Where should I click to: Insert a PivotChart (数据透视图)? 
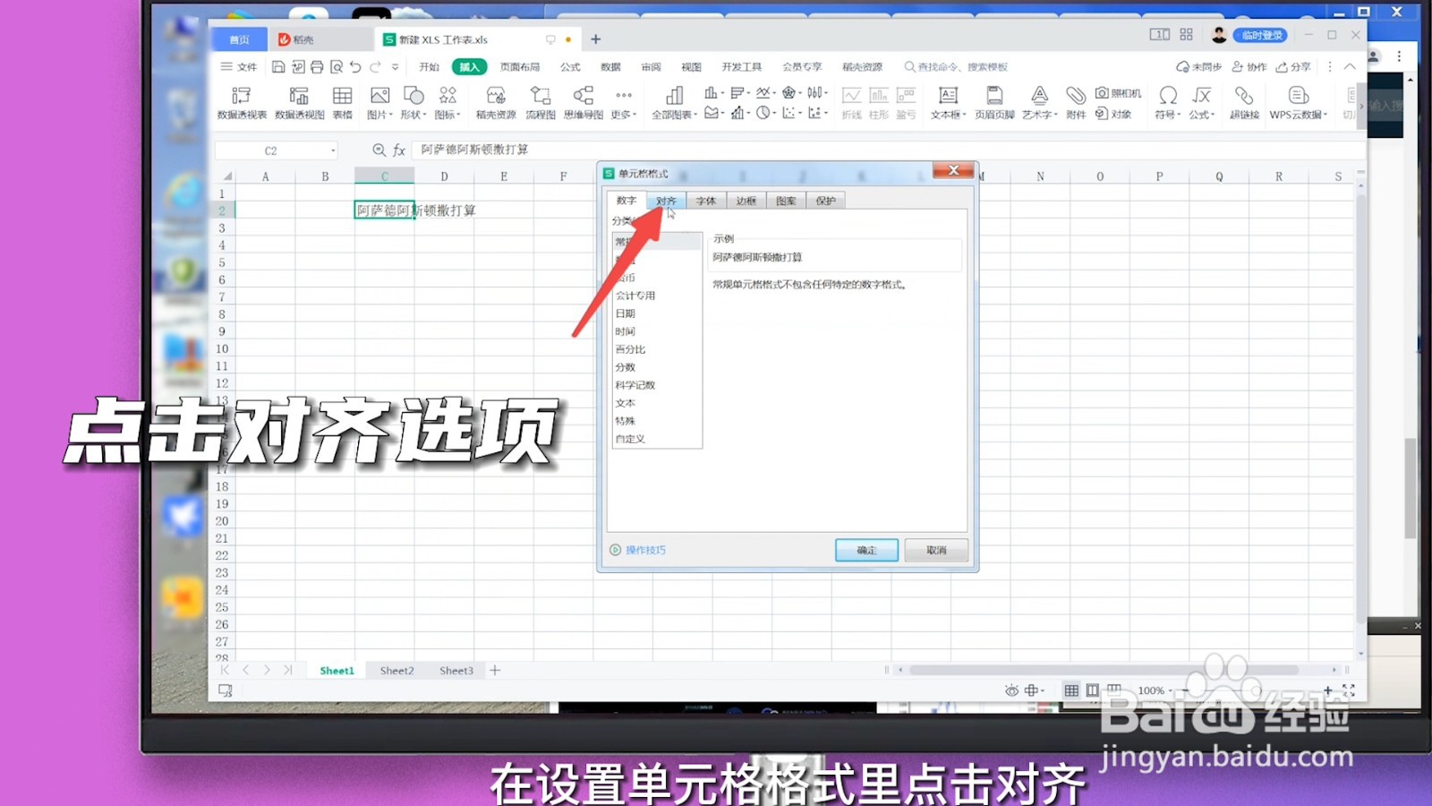click(x=300, y=103)
